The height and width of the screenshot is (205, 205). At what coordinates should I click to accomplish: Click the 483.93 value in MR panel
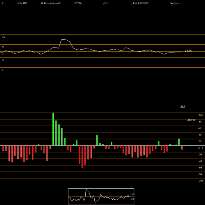(191, 120)
